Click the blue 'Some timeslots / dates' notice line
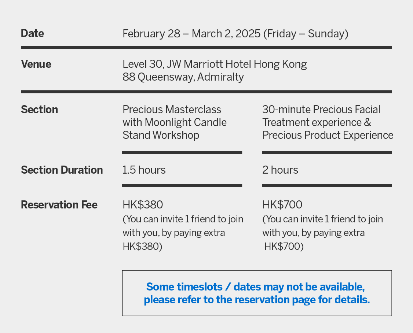Image resolution: width=413 pixels, height=333 pixels. (255, 286)
